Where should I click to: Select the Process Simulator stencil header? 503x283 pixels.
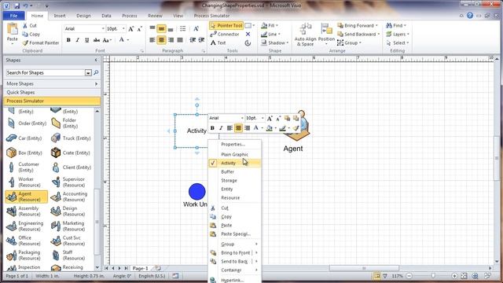52,101
